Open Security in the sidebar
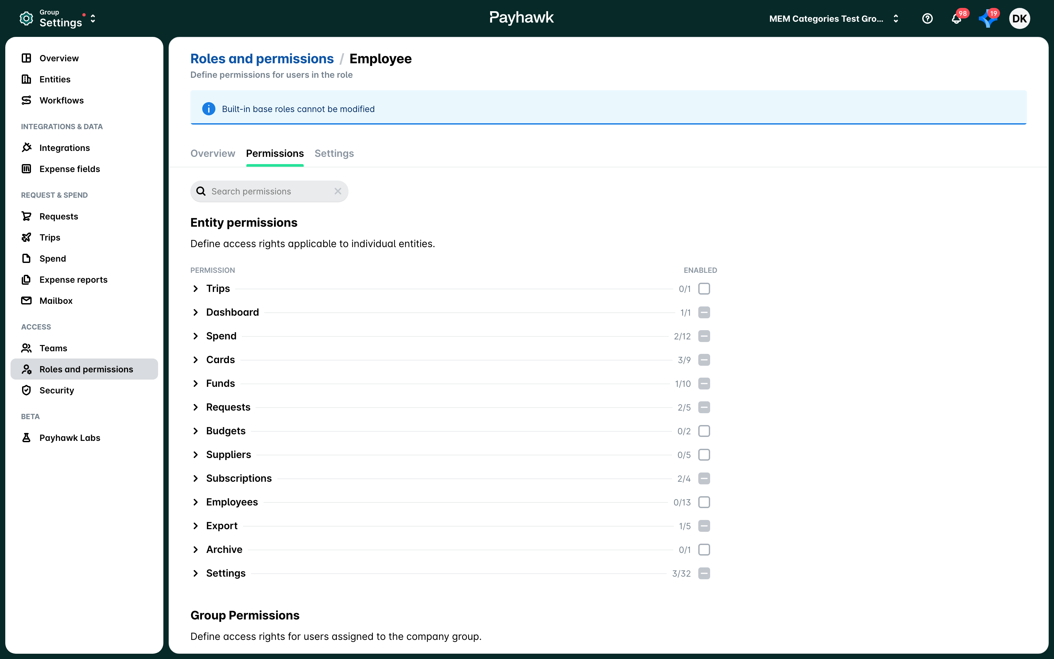The width and height of the screenshot is (1054, 659). click(x=84, y=390)
